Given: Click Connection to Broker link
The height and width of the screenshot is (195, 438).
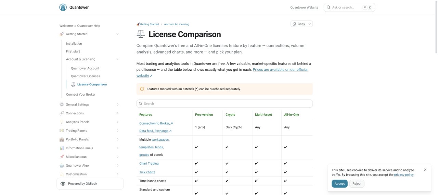Looking at the screenshot, I should coord(156,123).
